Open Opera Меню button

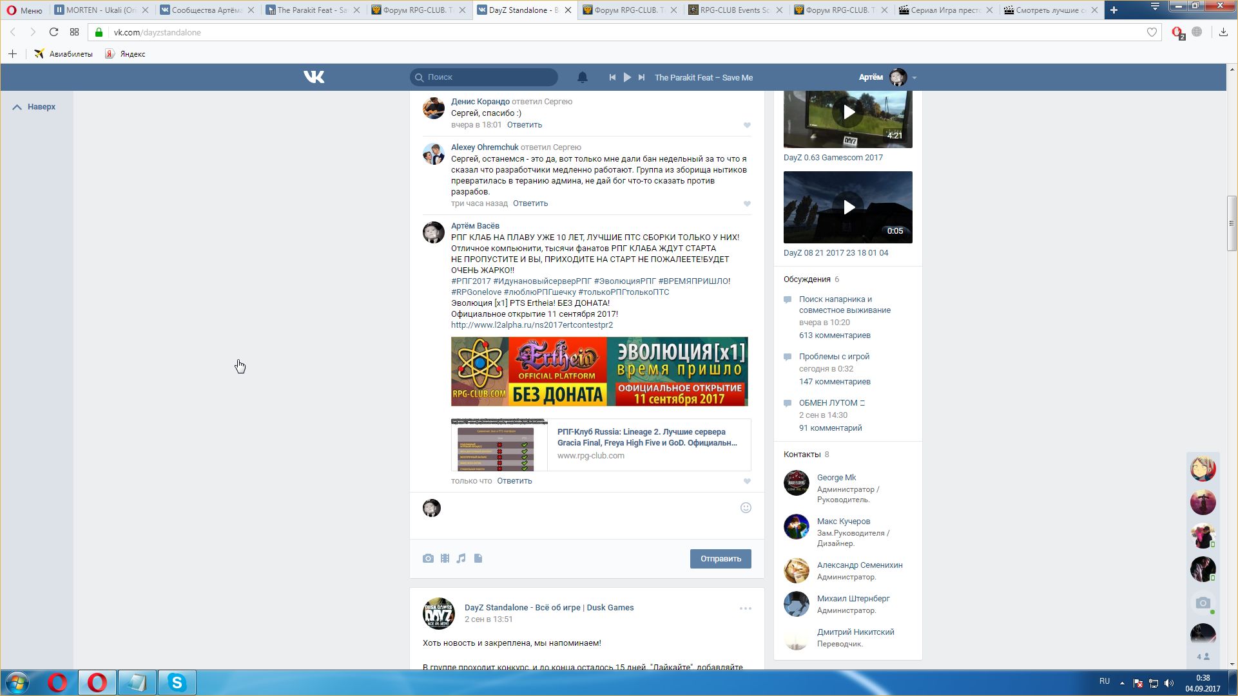(x=24, y=10)
